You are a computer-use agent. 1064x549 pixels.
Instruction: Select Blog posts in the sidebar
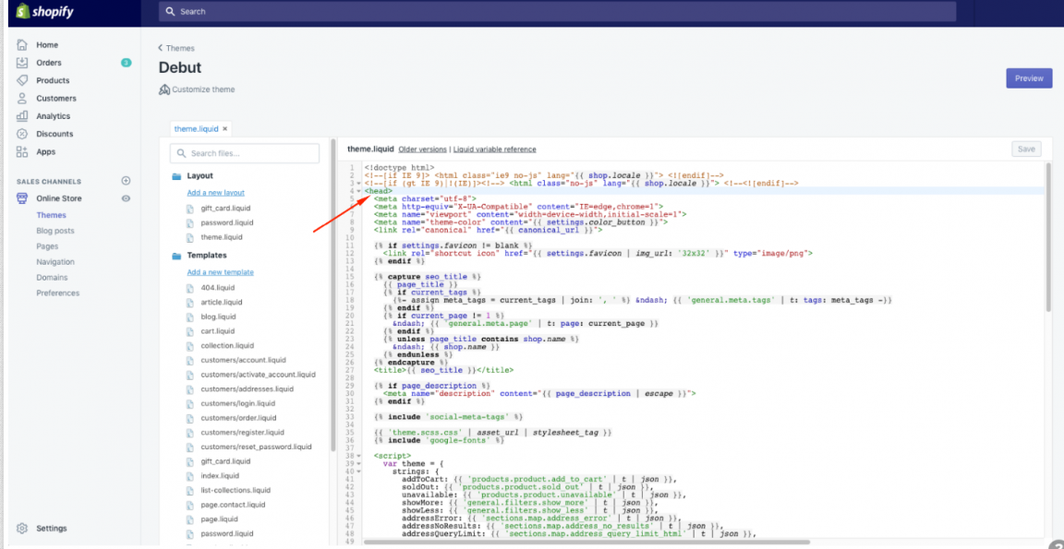(x=55, y=231)
